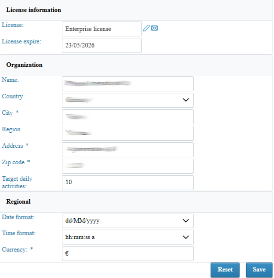This screenshot has height=278, width=274.
Task: Open the Country dropdown
Action: pyautogui.click(x=128, y=100)
